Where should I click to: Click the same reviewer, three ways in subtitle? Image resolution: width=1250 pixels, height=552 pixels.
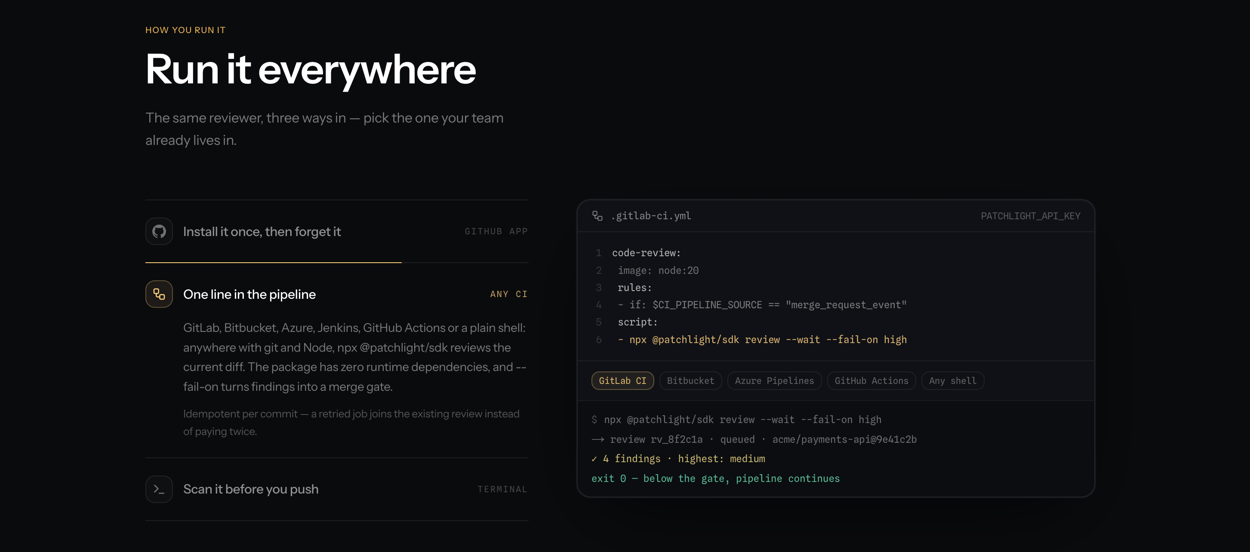pyautogui.click(x=324, y=129)
